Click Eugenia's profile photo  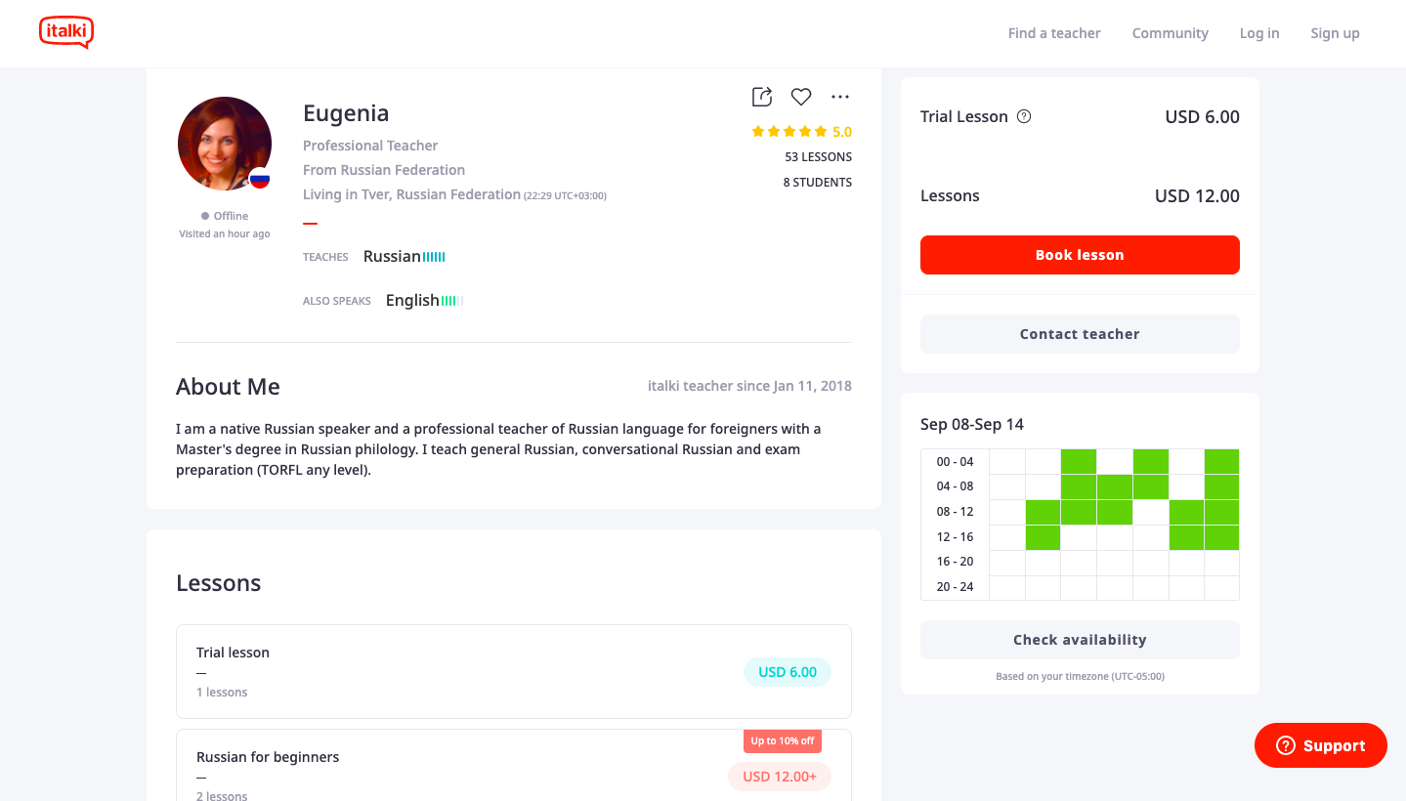pos(224,144)
